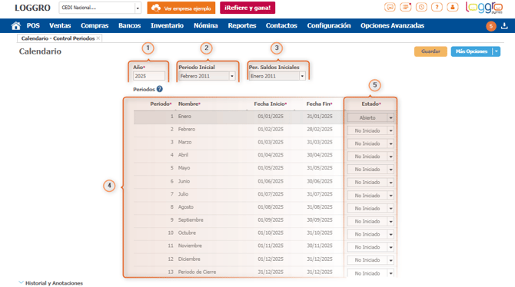This screenshot has height=287, width=515.
Task: Open the news list icon with red dot
Action: (x=406, y=7)
